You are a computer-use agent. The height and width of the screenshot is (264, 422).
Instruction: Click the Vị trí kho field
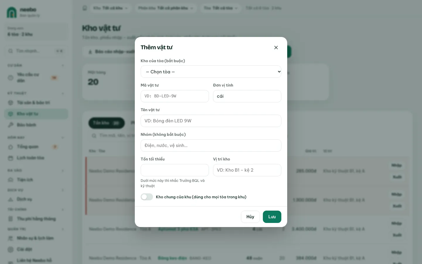click(247, 170)
